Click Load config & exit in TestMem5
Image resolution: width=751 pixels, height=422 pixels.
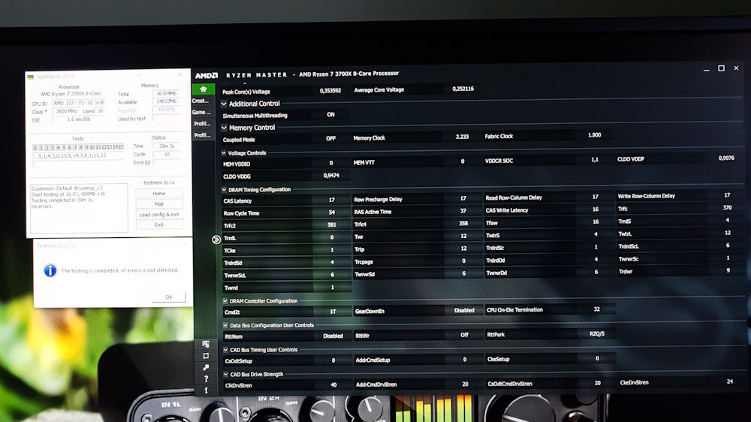159,215
